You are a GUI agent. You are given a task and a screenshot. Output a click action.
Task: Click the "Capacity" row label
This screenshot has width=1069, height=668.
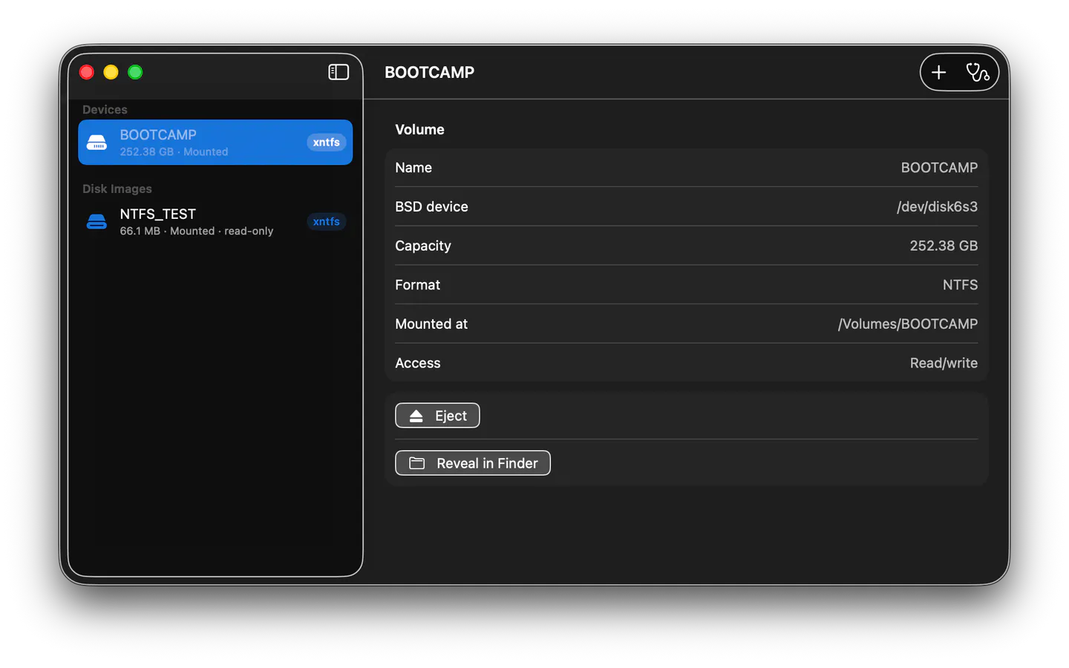[x=423, y=246]
